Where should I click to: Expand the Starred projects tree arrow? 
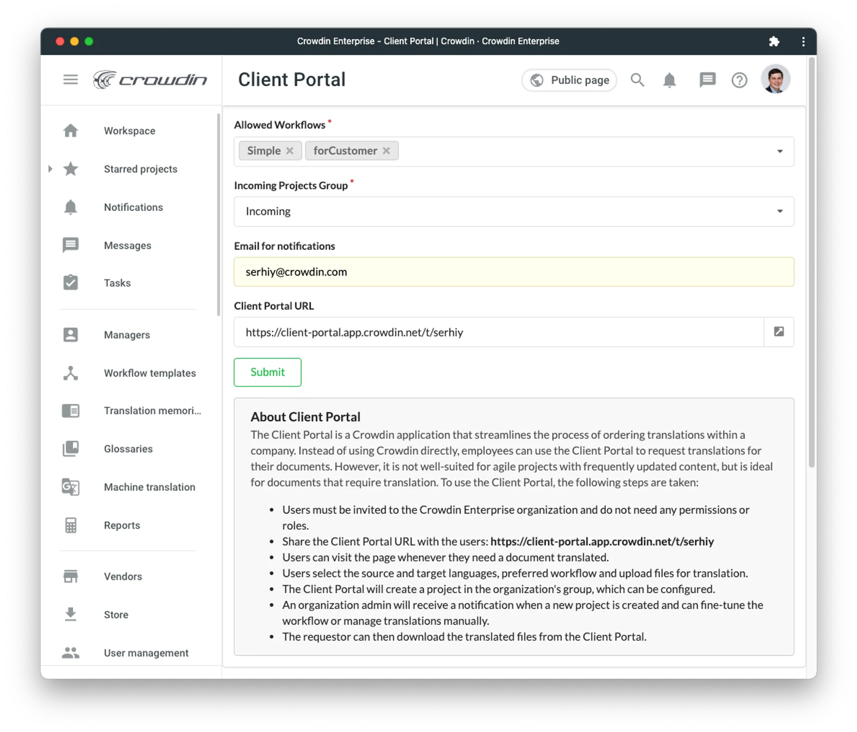point(50,169)
